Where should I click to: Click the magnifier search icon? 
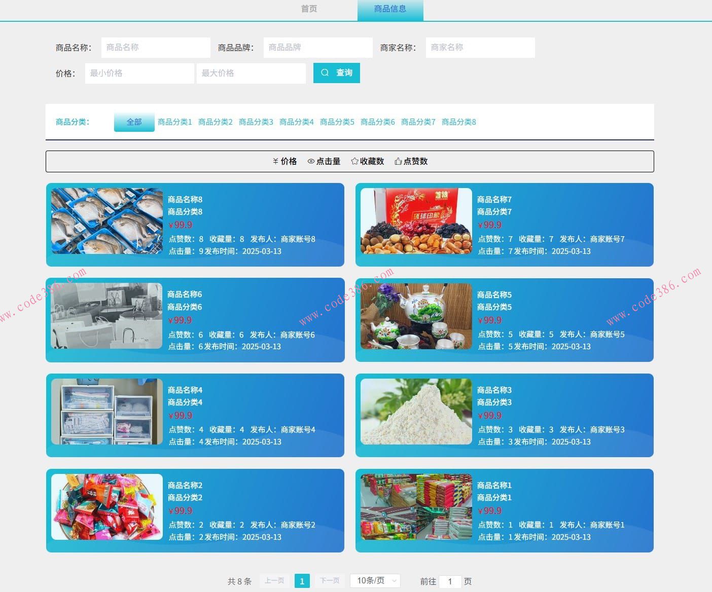[325, 72]
